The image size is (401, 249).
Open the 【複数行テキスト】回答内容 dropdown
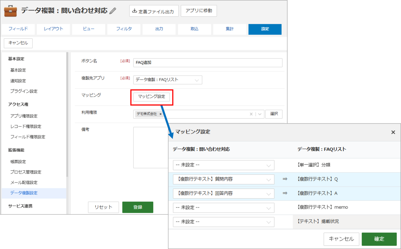[224, 194]
